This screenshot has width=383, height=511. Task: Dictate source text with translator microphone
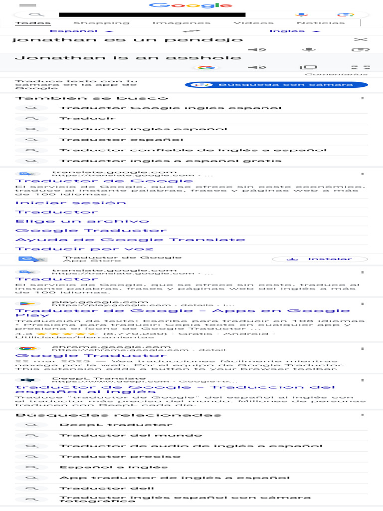click(309, 49)
